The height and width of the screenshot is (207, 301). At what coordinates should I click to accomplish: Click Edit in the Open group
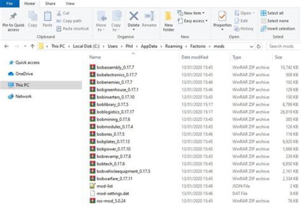[241, 21]
